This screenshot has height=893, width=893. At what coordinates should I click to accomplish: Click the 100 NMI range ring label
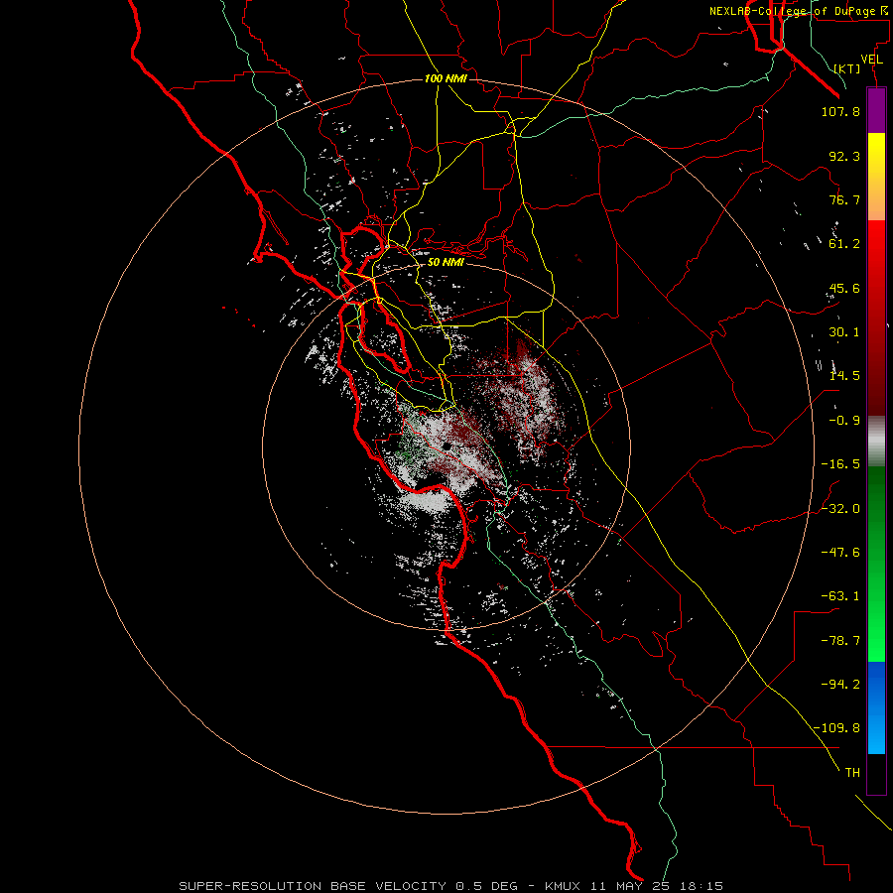[446, 78]
